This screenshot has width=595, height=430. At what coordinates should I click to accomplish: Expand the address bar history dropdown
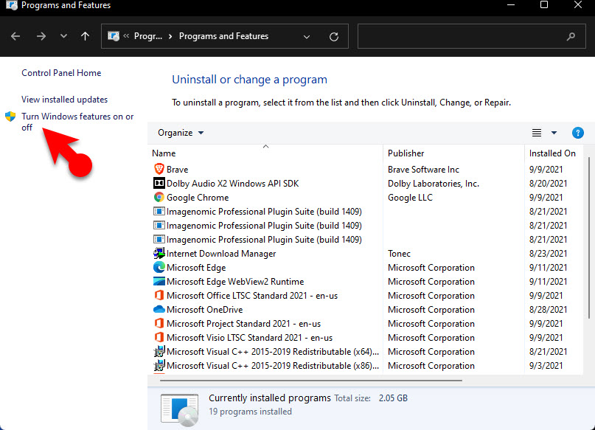307,37
